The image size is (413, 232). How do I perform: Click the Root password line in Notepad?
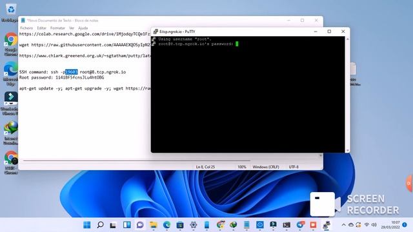pos(62,77)
